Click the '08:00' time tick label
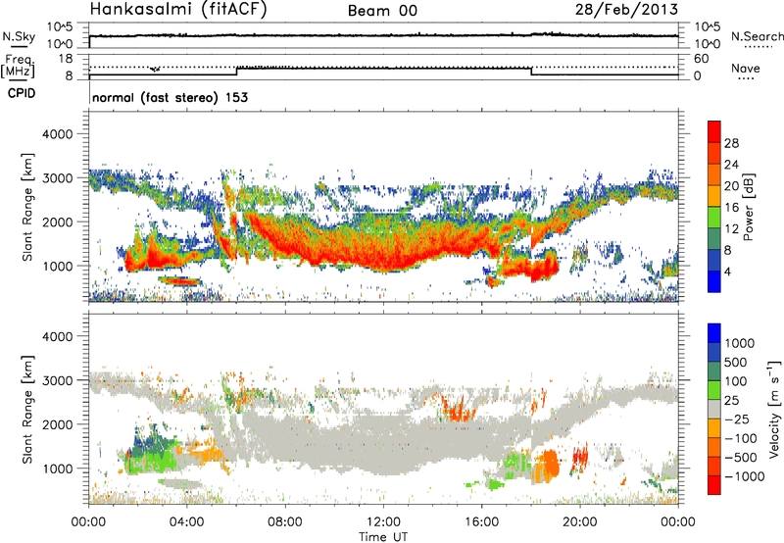This screenshot has width=784, height=543. click(x=285, y=522)
